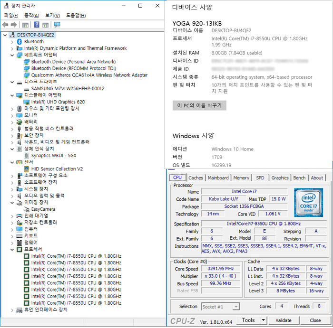Open the 동작(A) menu
The height and width of the screenshot is (328, 333).
[32, 16]
